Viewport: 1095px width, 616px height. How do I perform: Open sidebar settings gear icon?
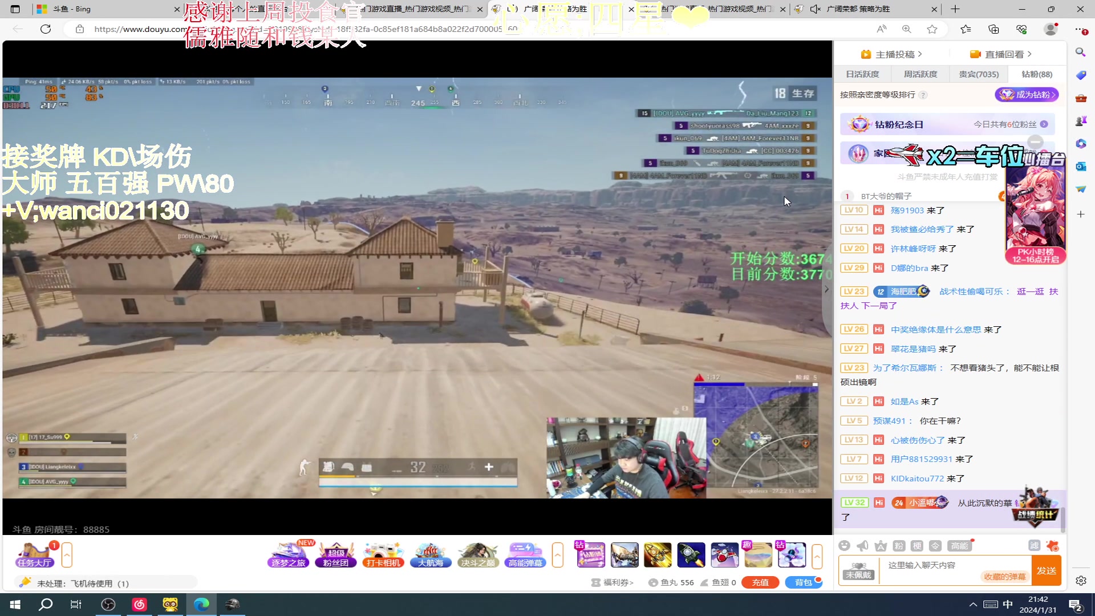(x=1081, y=581)
